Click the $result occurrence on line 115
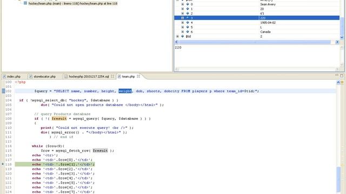Viewport: 346px width, 194px height. pos(100,151)
